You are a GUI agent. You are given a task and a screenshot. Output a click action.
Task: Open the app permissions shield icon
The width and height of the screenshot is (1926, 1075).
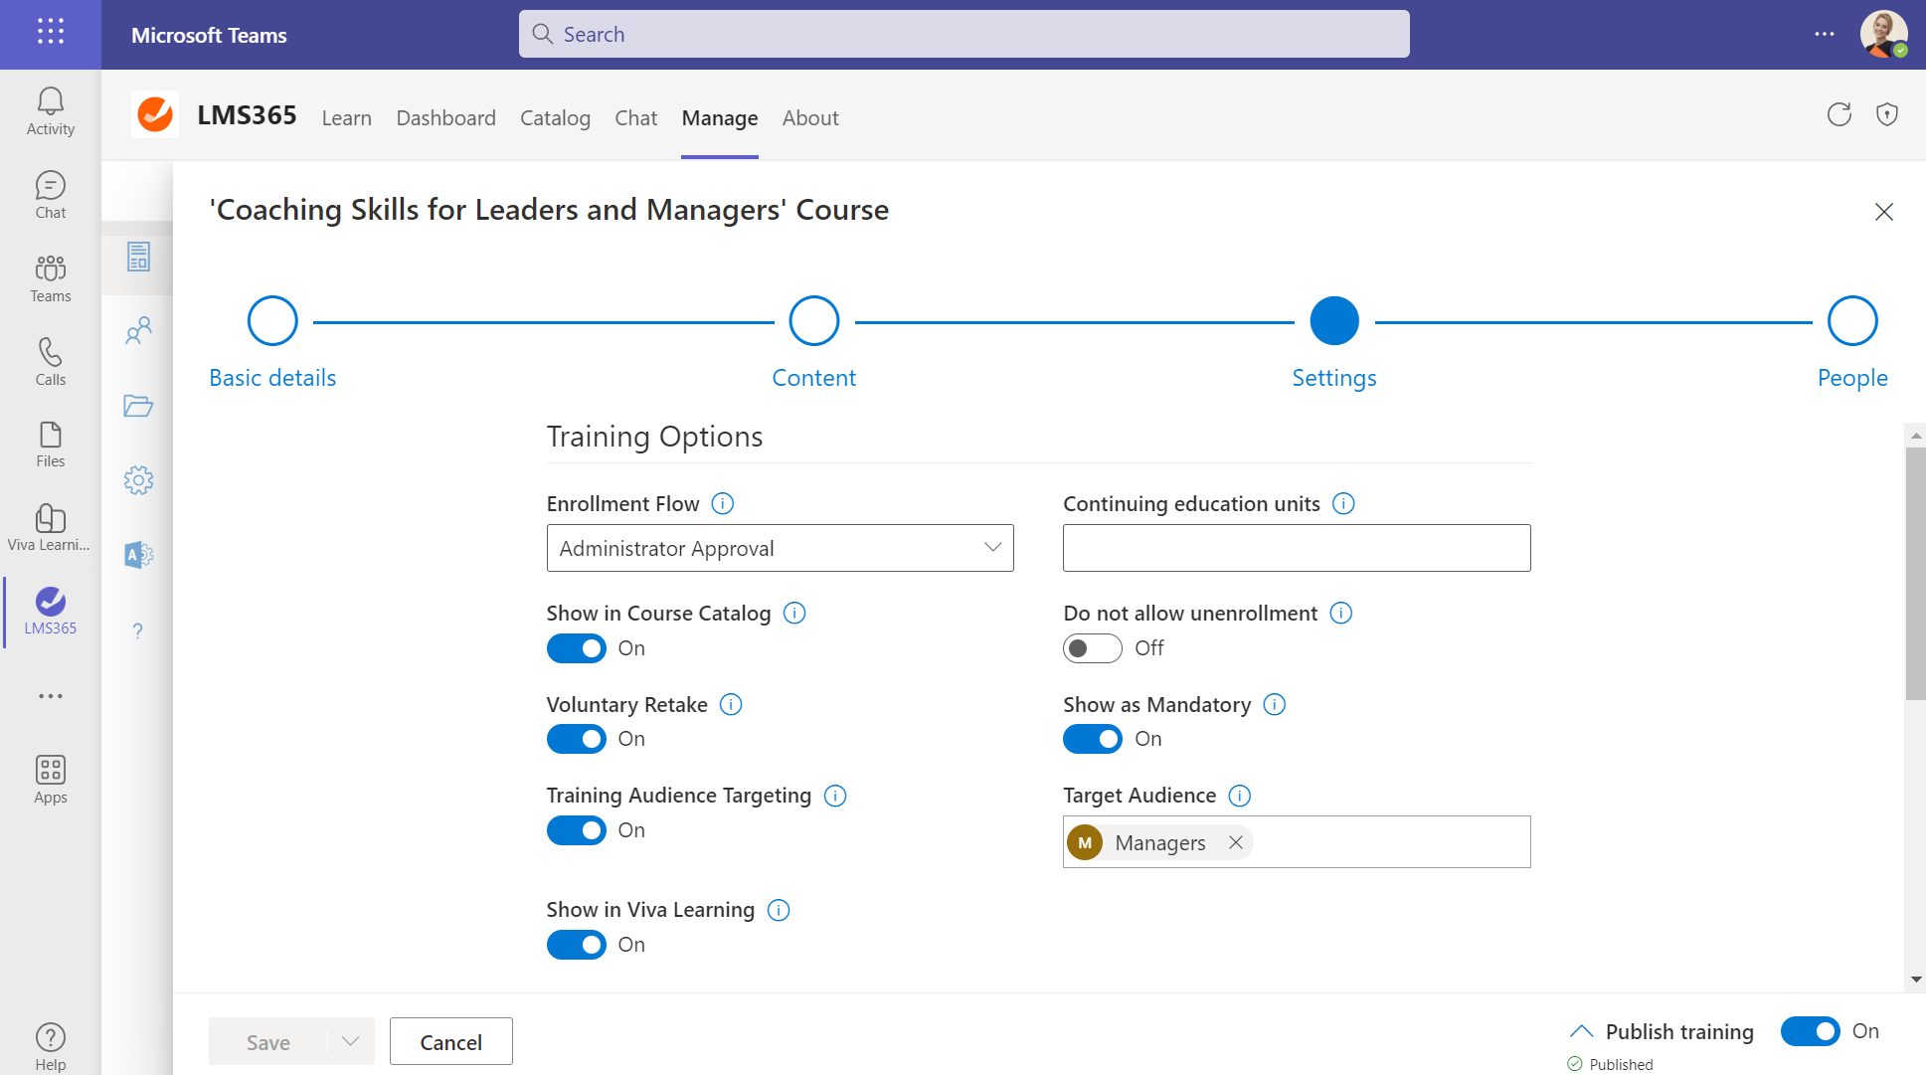click(1887, 114)
